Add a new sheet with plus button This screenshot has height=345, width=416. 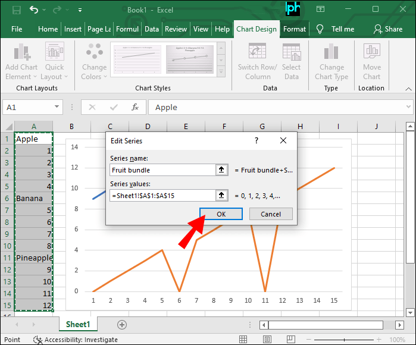click(x=122, y=324)
